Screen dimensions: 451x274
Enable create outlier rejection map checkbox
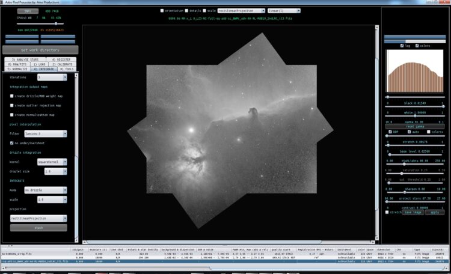coord(12,106)
